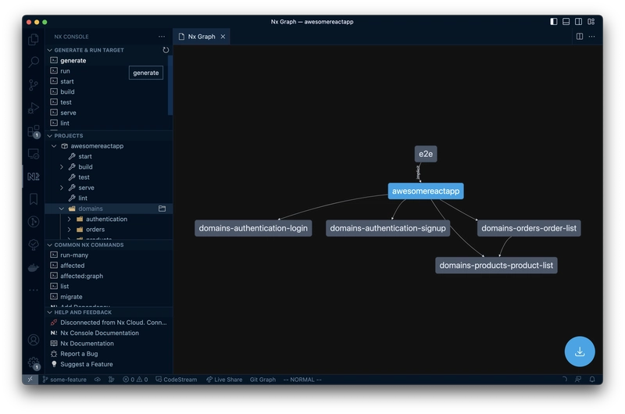Open CodeStream from status bar
Image resolution: width=625 pixels, height=414 pixels.
click(x=177, y=380)
